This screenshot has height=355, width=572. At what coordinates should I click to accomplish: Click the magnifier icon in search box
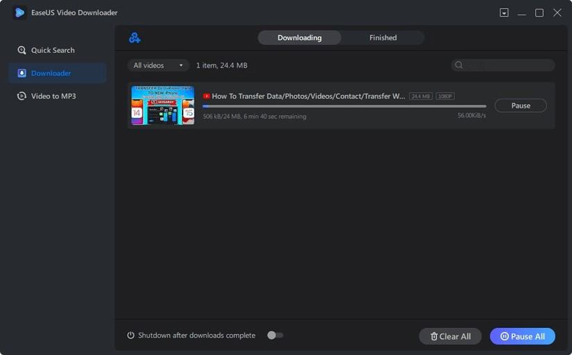coord(459,65)
